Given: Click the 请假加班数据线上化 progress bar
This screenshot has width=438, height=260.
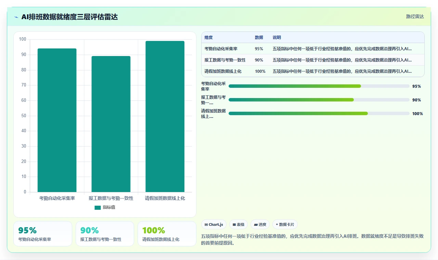Looking at the screenshot, I should click(x=319, y=113).
